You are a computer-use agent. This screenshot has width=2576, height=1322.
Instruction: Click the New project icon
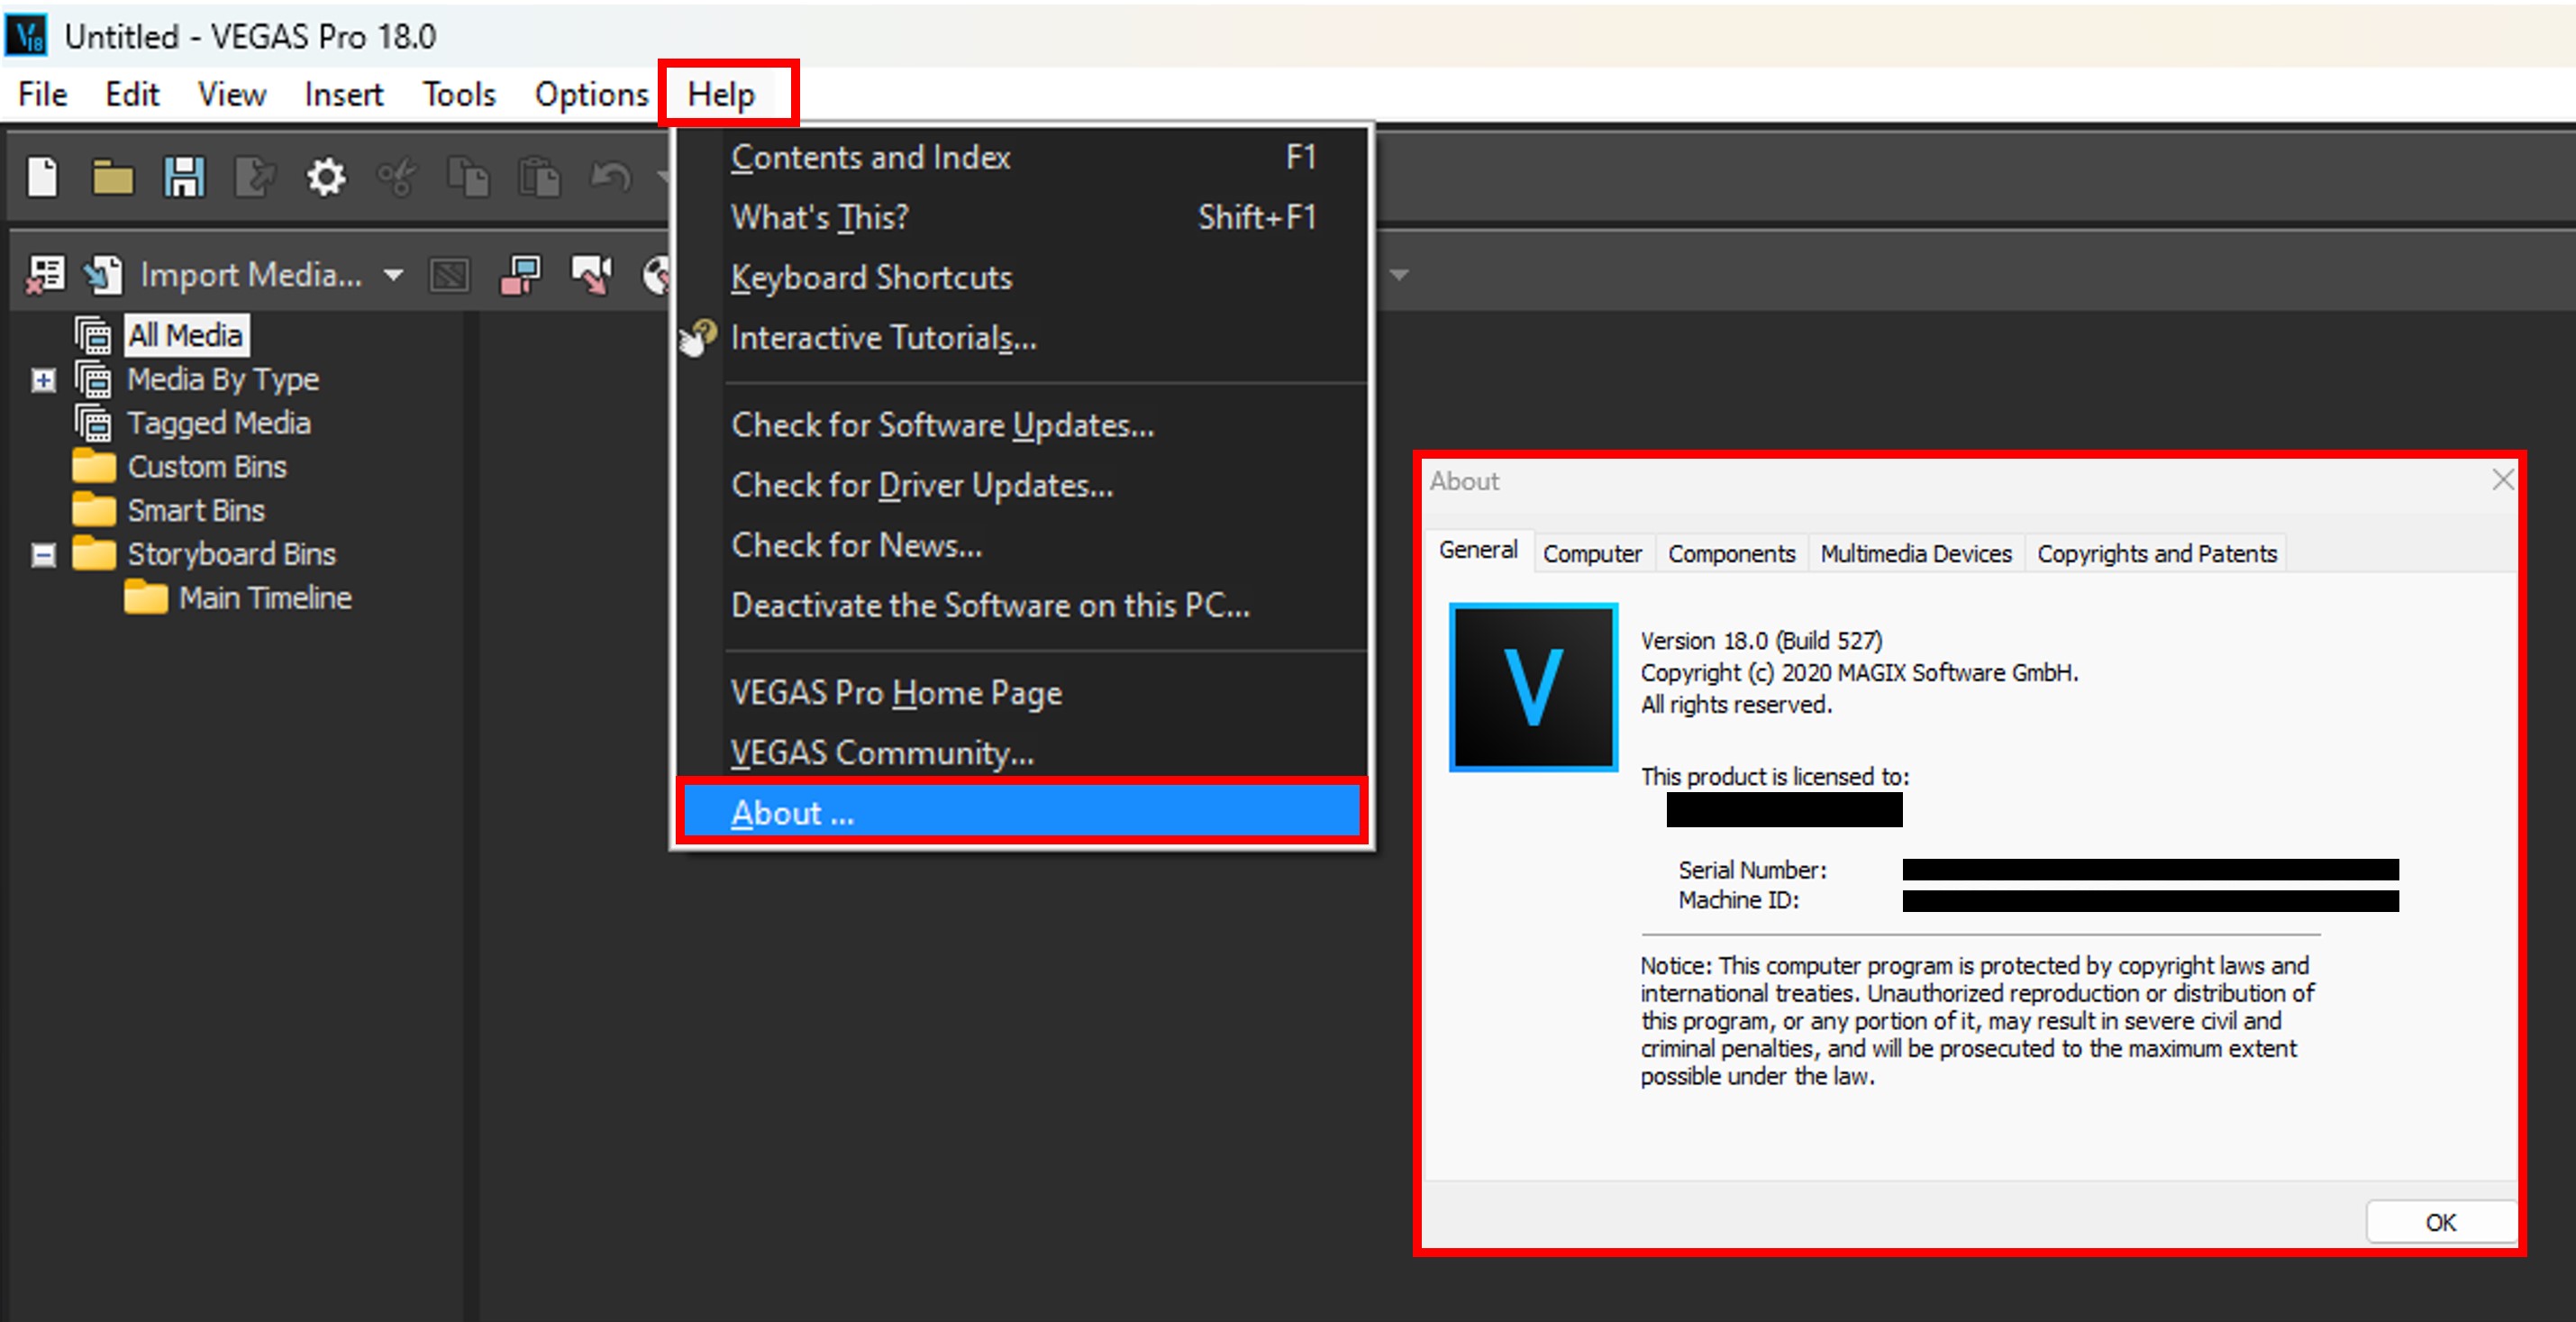43,178
